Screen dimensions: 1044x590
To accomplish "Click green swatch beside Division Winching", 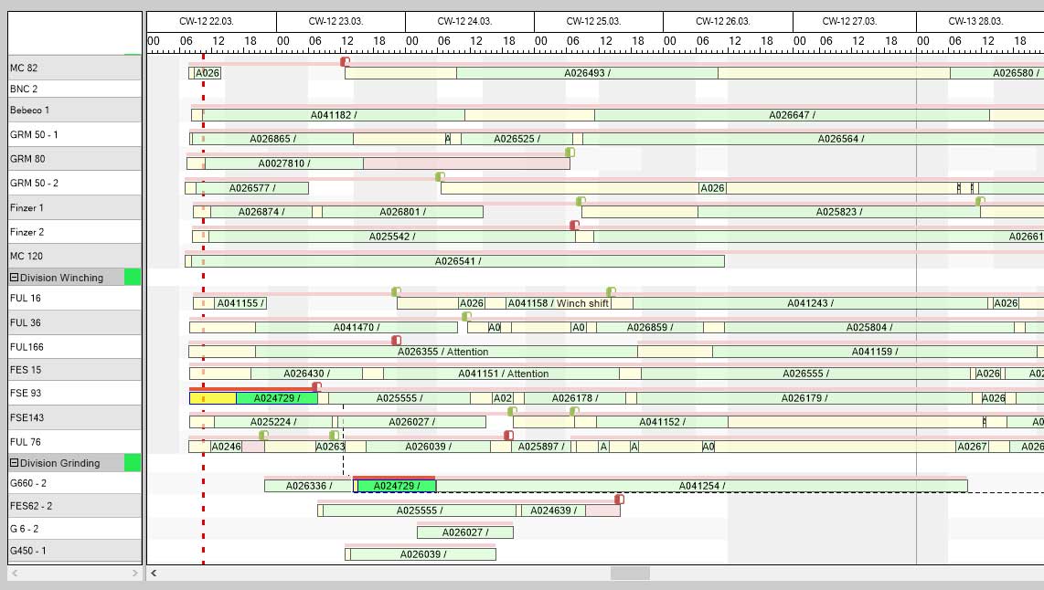I will point(133,278).
